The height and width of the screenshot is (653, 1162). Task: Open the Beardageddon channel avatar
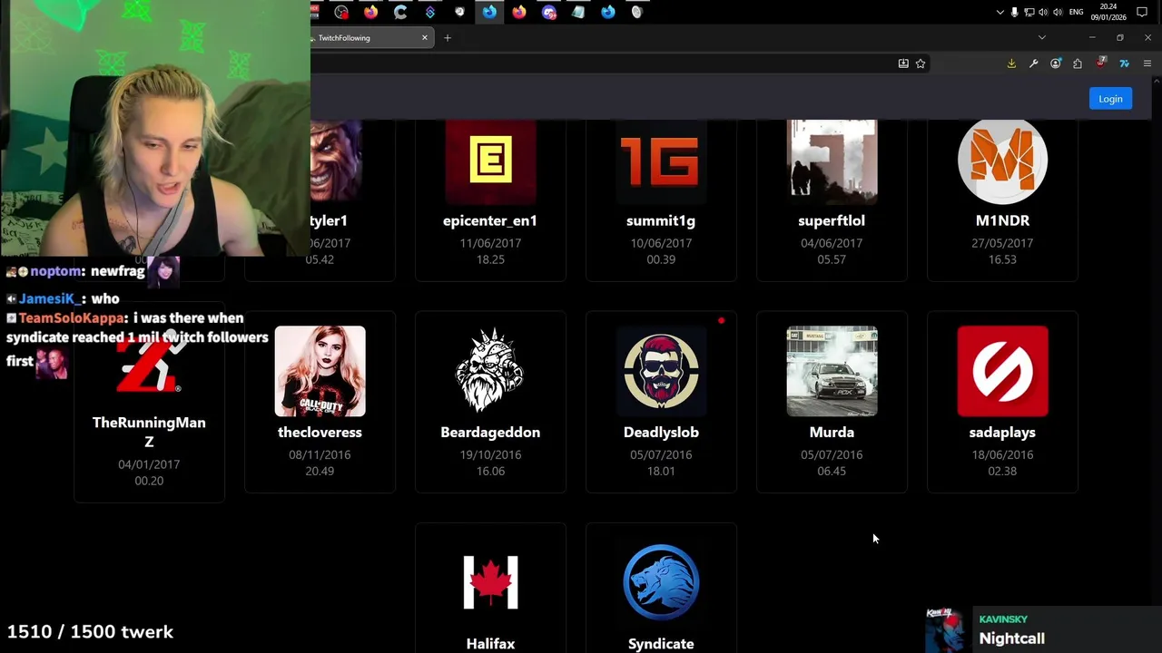pyautogui.click(x=490, y=371)
